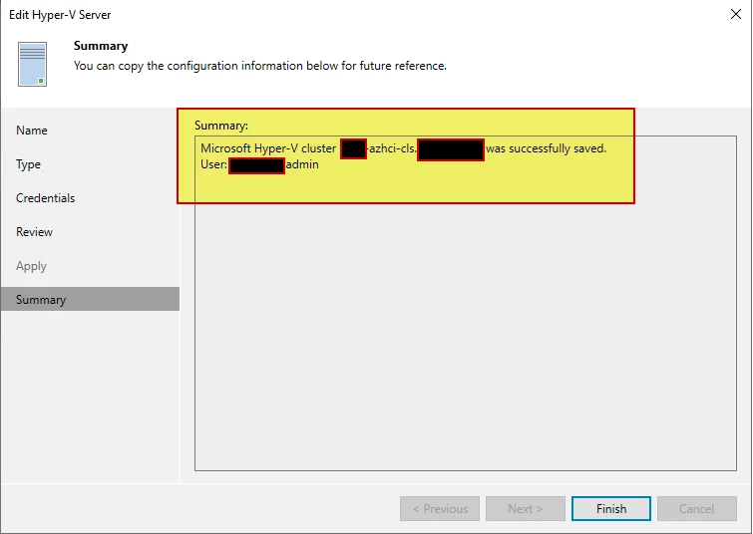Click the 'You can copy the configuration' description
753x534 pixels.
pyautogui.click(x=259, y=66)
